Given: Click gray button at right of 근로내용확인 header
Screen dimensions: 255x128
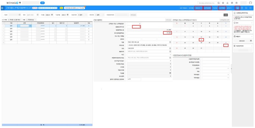Looking at the screenshot, I should point(168,20).
